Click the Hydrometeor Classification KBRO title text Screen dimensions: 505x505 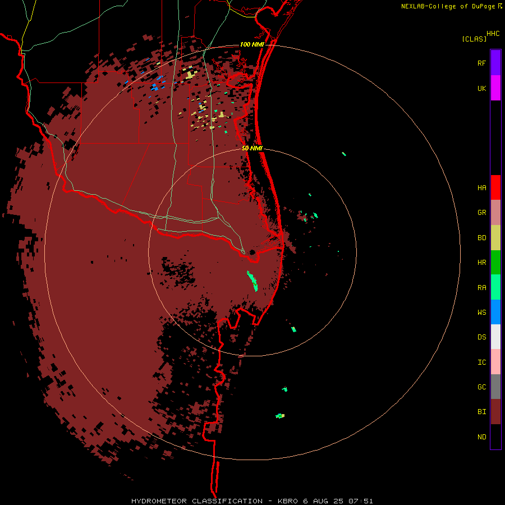pyautogui.click(x=252, y=501)
